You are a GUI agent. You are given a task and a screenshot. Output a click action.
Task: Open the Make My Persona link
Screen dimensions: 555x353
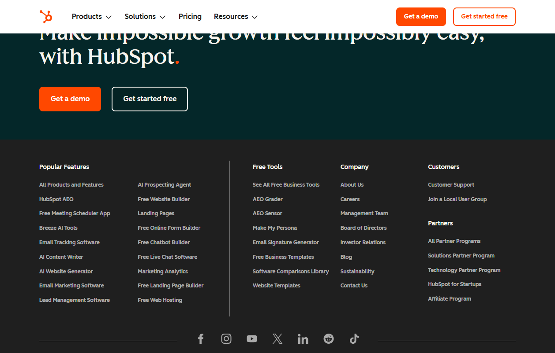(275, 228)
